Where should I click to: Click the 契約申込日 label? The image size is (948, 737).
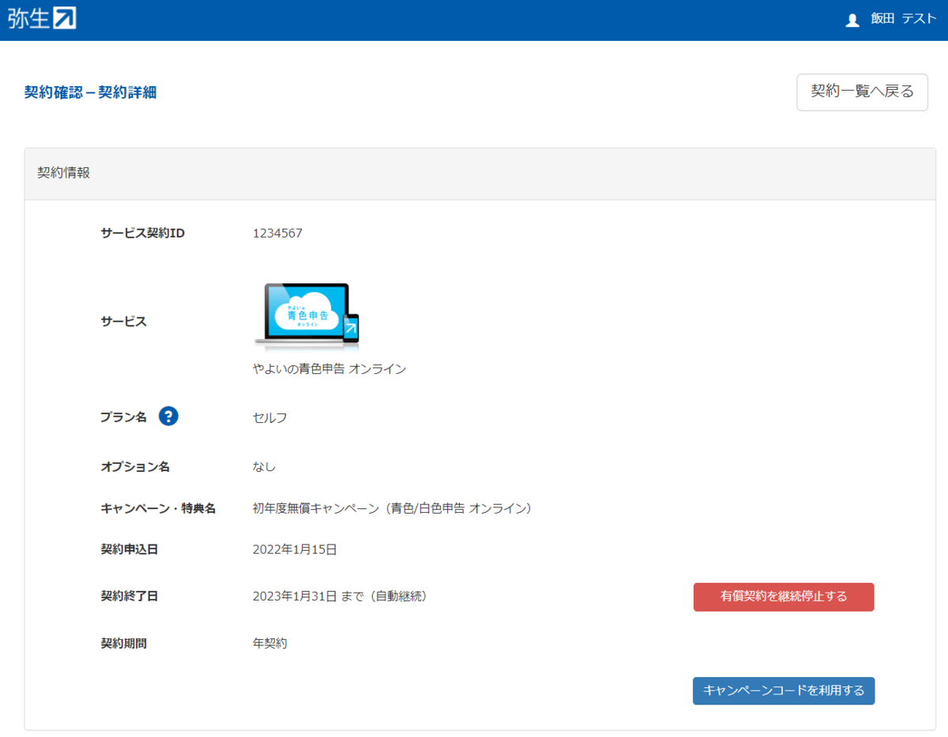point(130,549)
